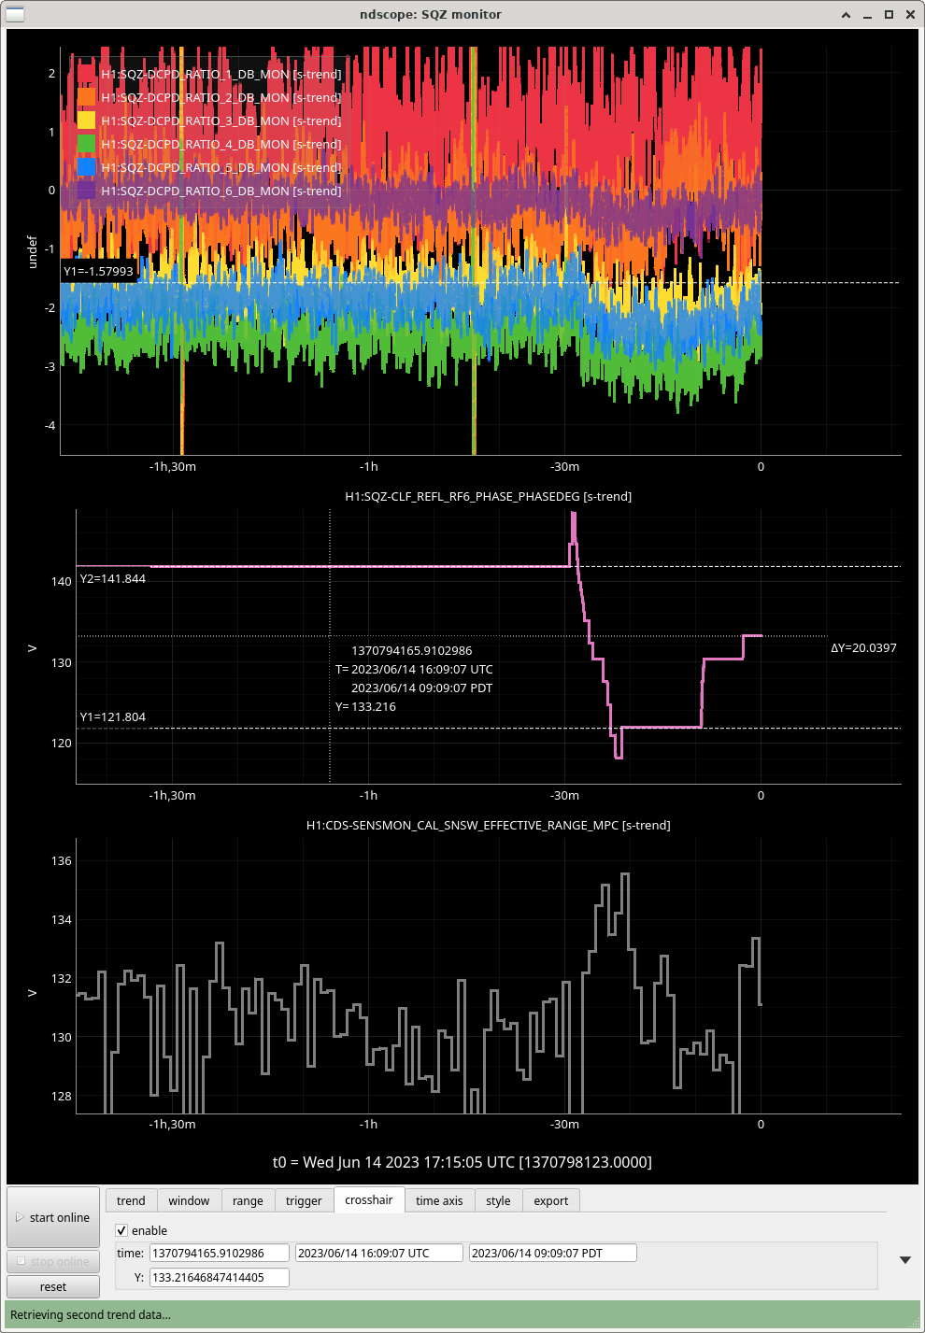Go to the export tab
Viewport: 925px width, 1333px height.
(550, 1200)
